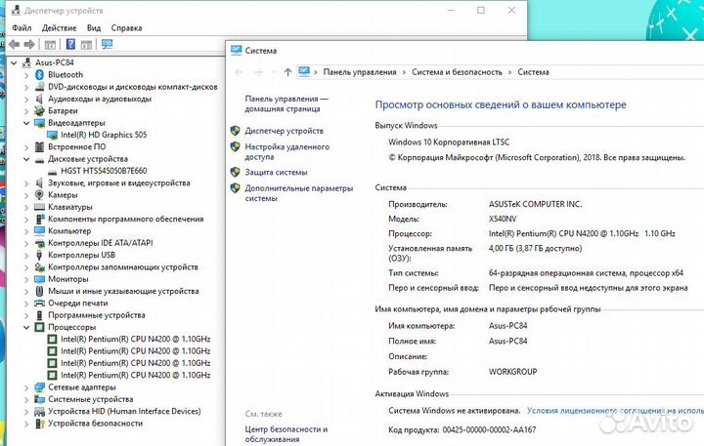
Task: Open the Справка menu
Action: [126, 27]
